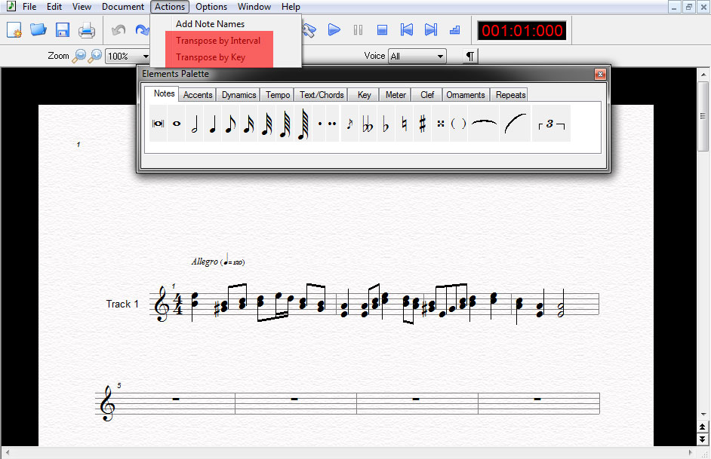Open the Options menu
The height and width of the screenshot is (459, 711).
coord(211,7)
